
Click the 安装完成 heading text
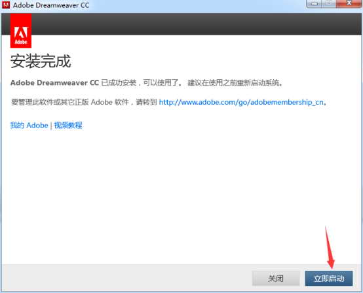[x=41, y=61]
